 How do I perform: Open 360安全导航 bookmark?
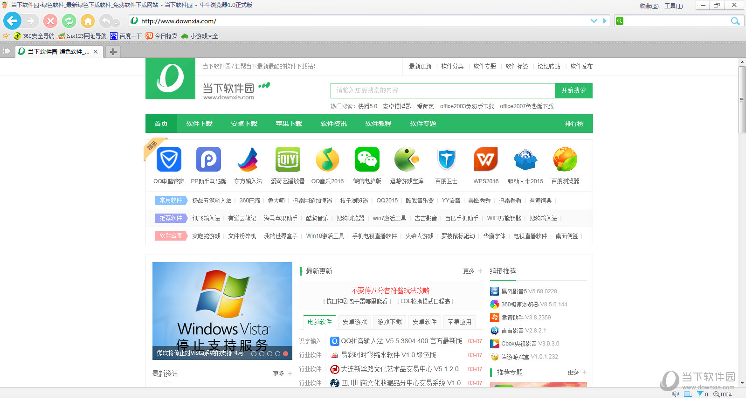pyautogui.click(x=34, y=36)
